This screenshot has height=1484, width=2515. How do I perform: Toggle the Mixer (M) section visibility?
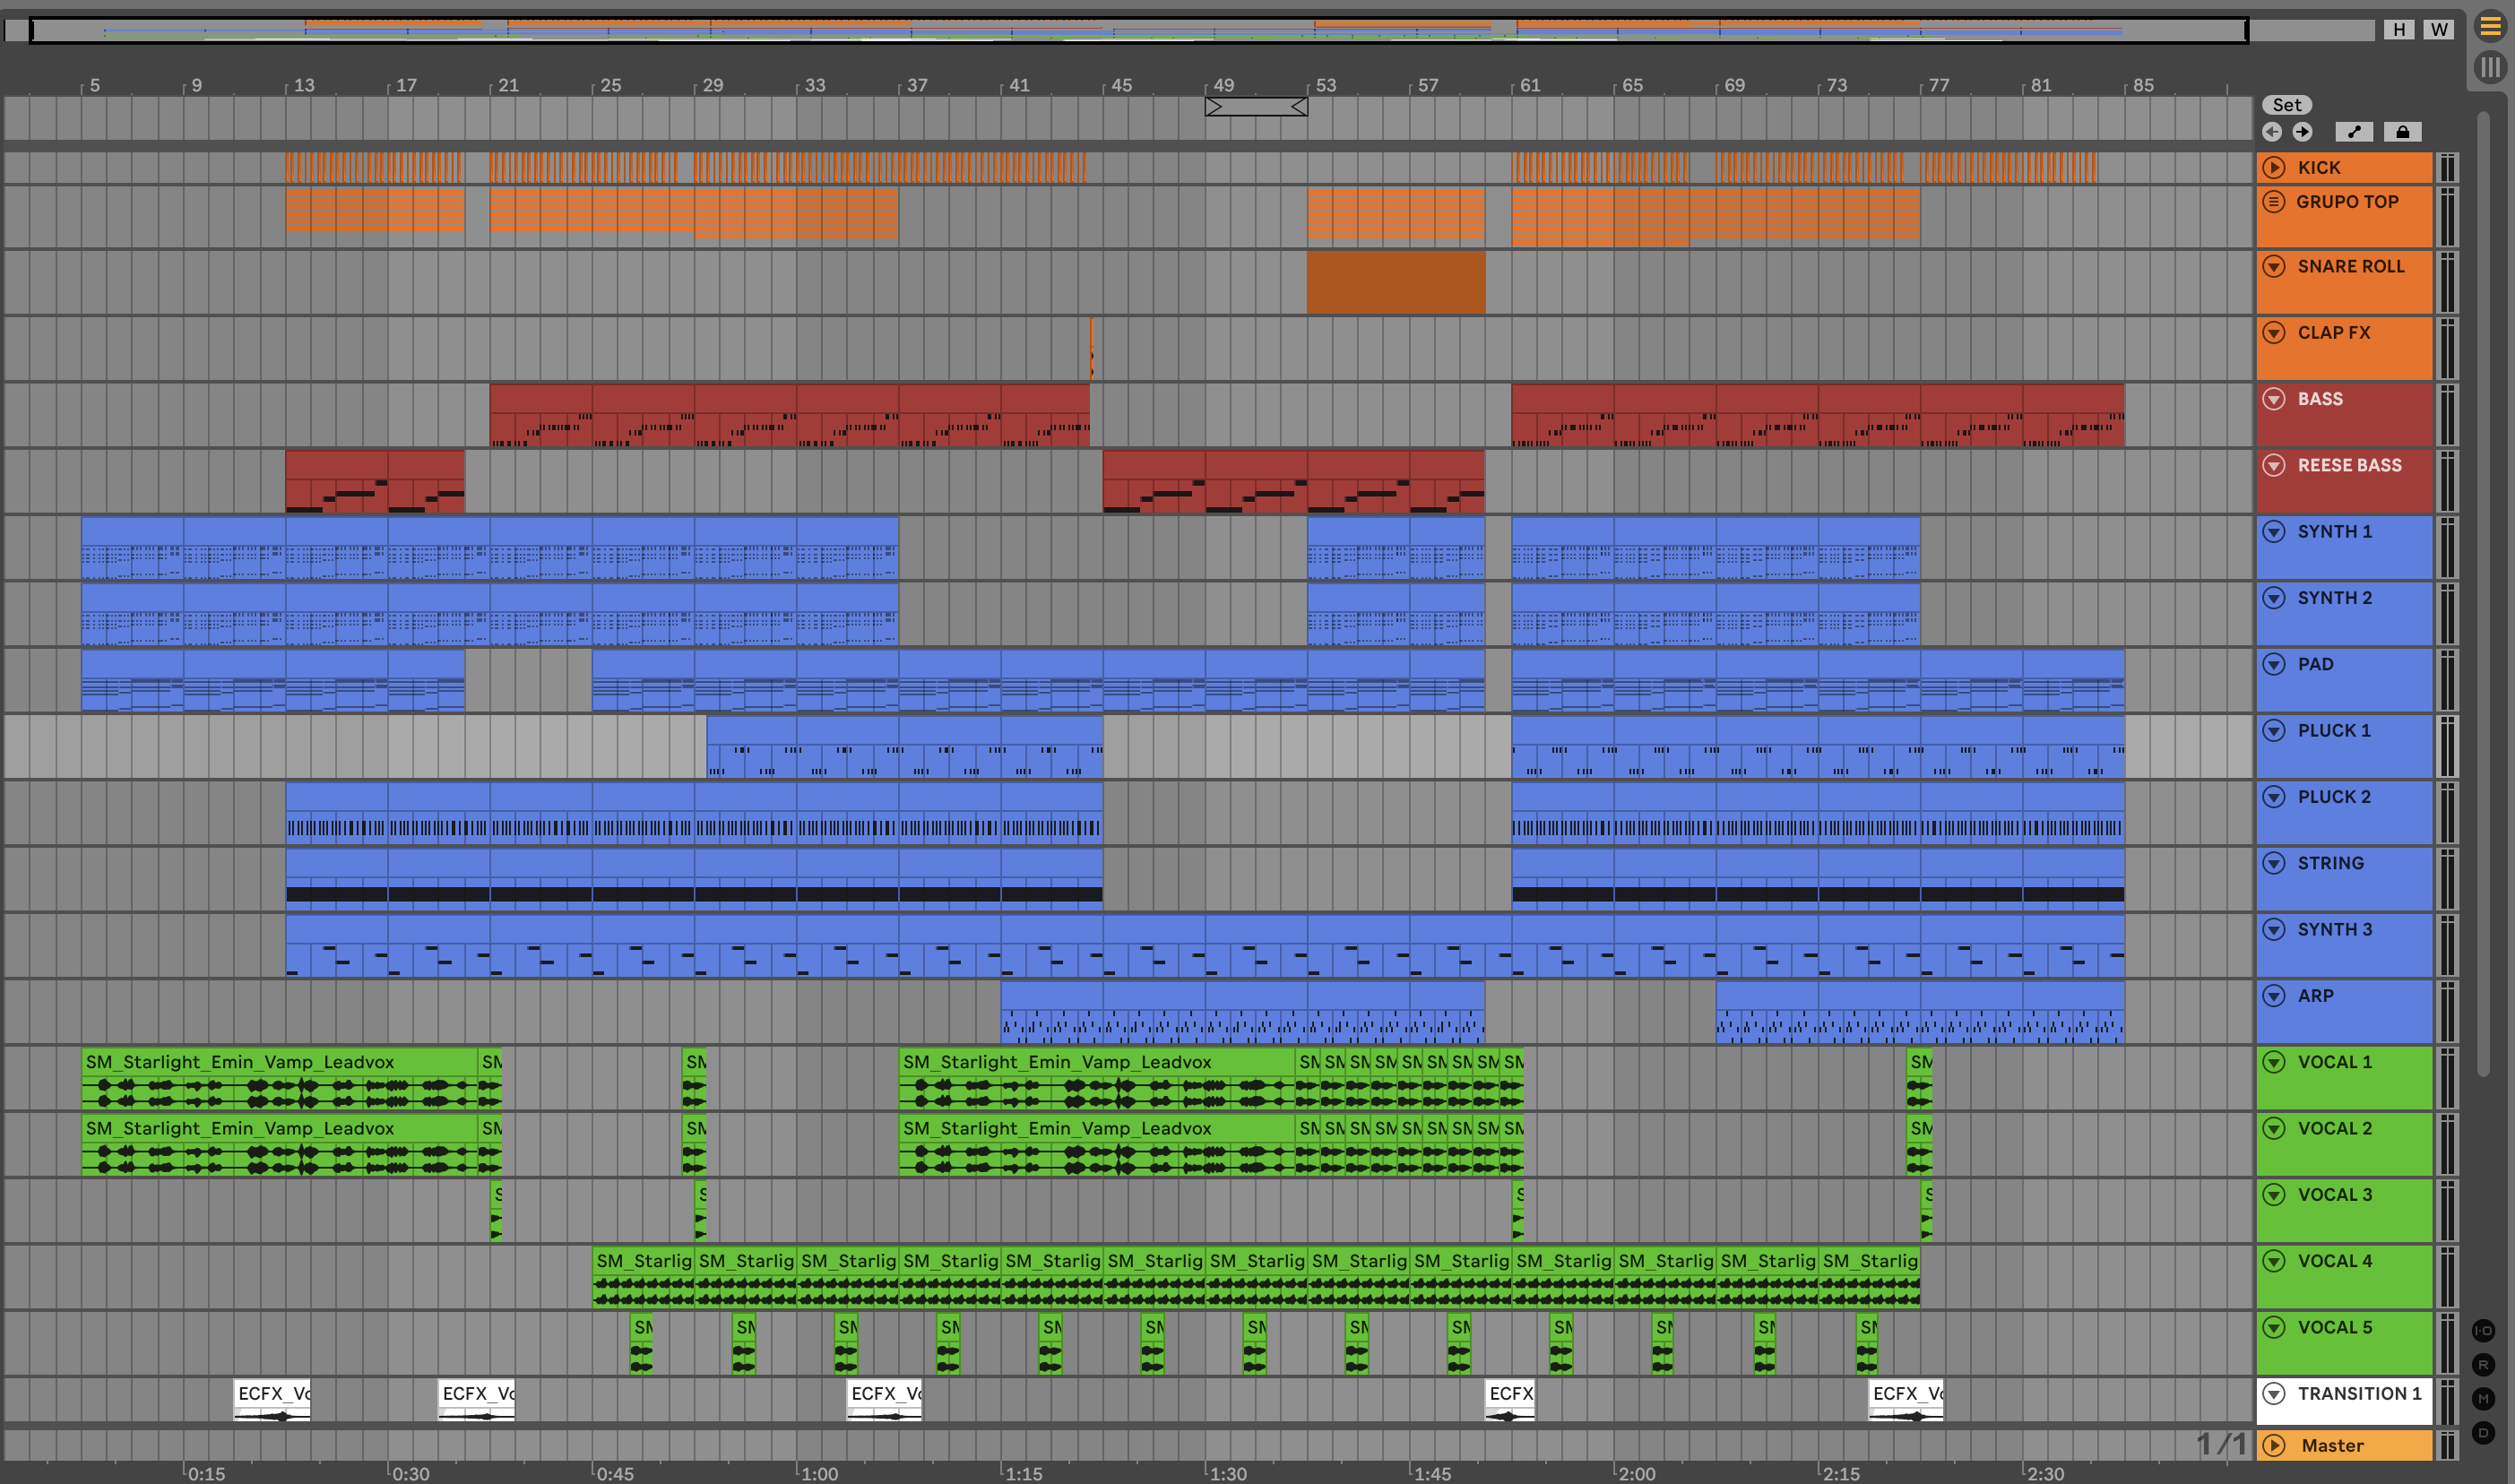(x=2483, y=1399)
